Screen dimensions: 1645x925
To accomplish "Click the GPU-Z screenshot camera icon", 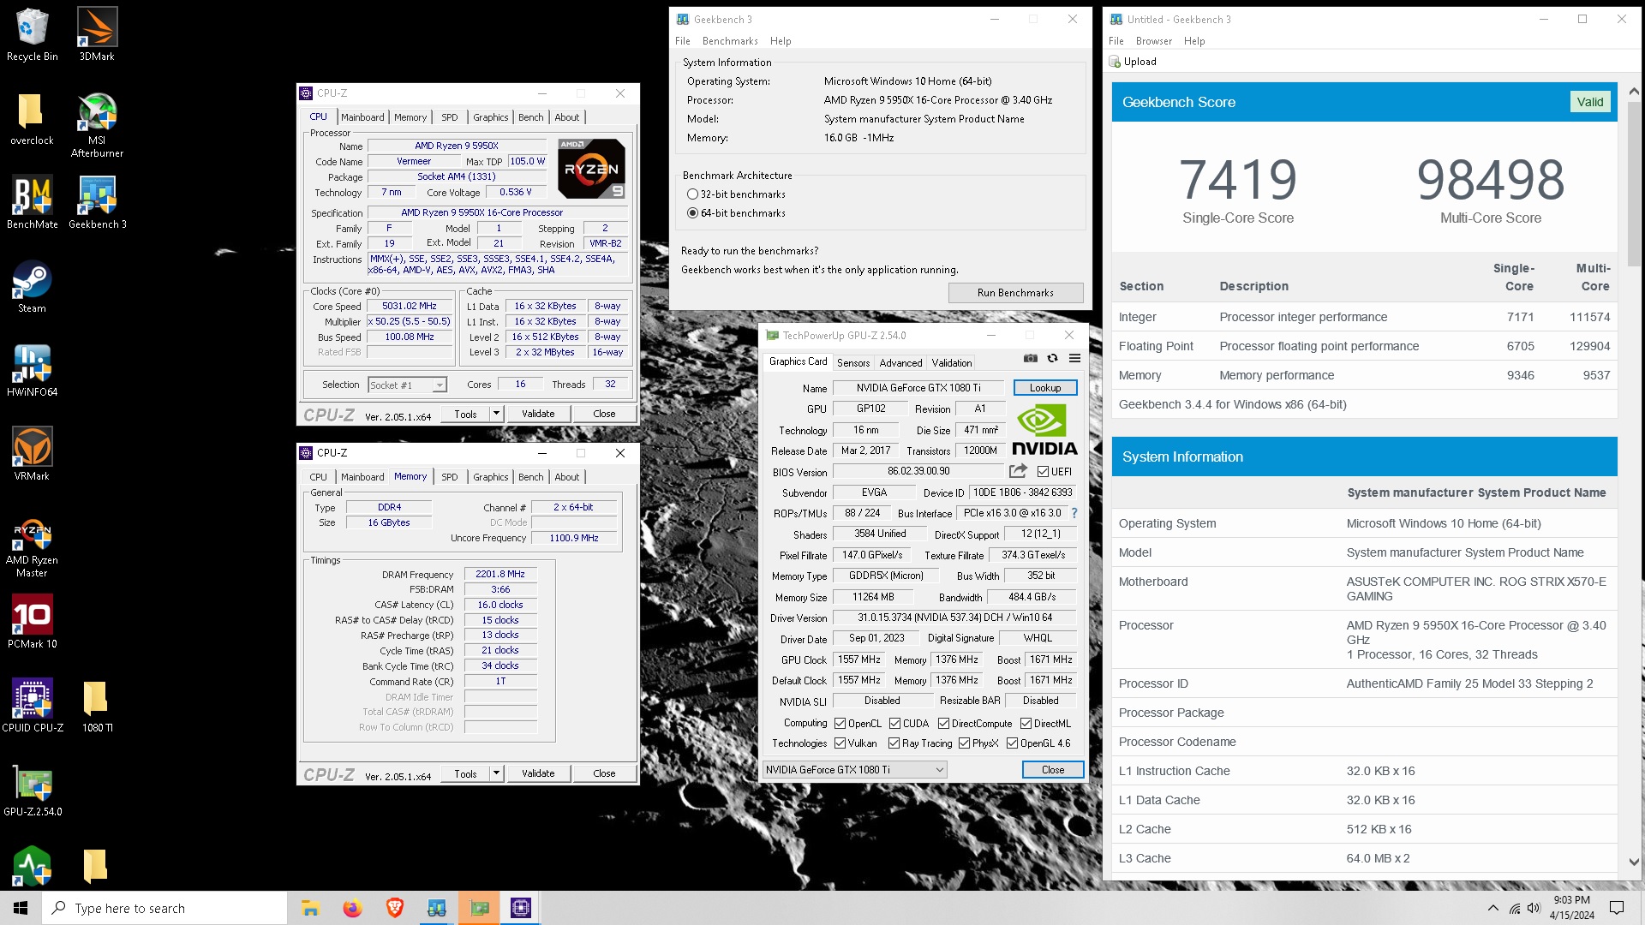I will click(1031, 358).
